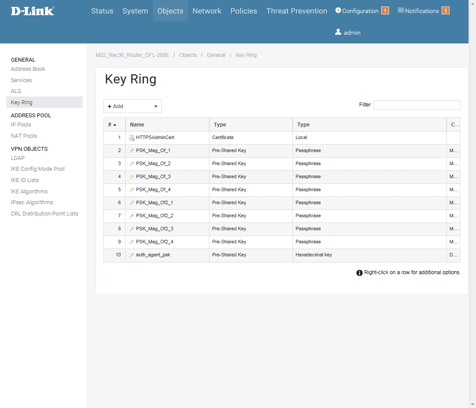Click the HTTPSAdminCert certificate icon
476x408 pixels.
coord(132,138)
